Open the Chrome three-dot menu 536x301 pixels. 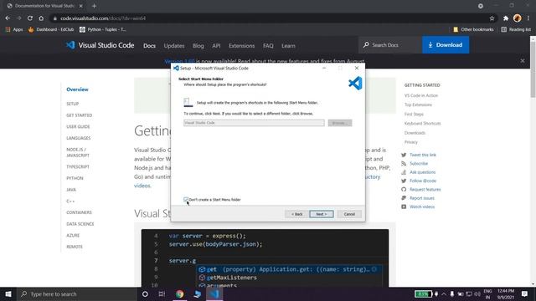528,18
